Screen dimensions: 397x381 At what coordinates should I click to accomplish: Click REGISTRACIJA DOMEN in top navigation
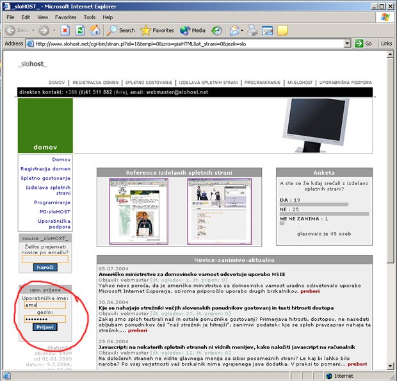tap(95, 83)
